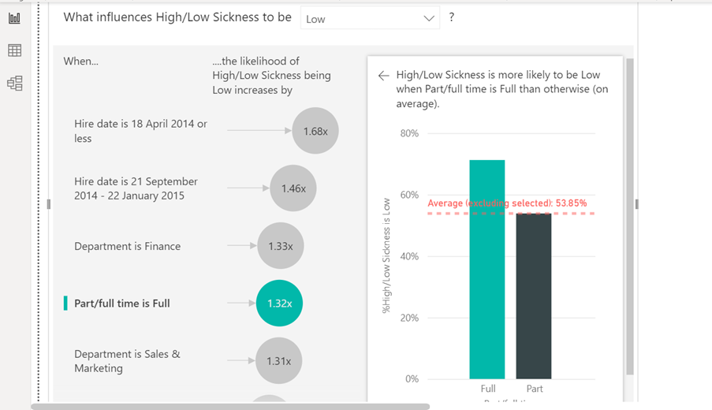Click the dropdown chevron beside Low
This screenshot has width=712, height=410.
pos(429,19)
